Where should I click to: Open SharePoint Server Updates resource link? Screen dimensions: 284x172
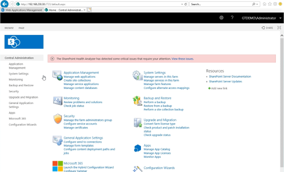point(226,82)
